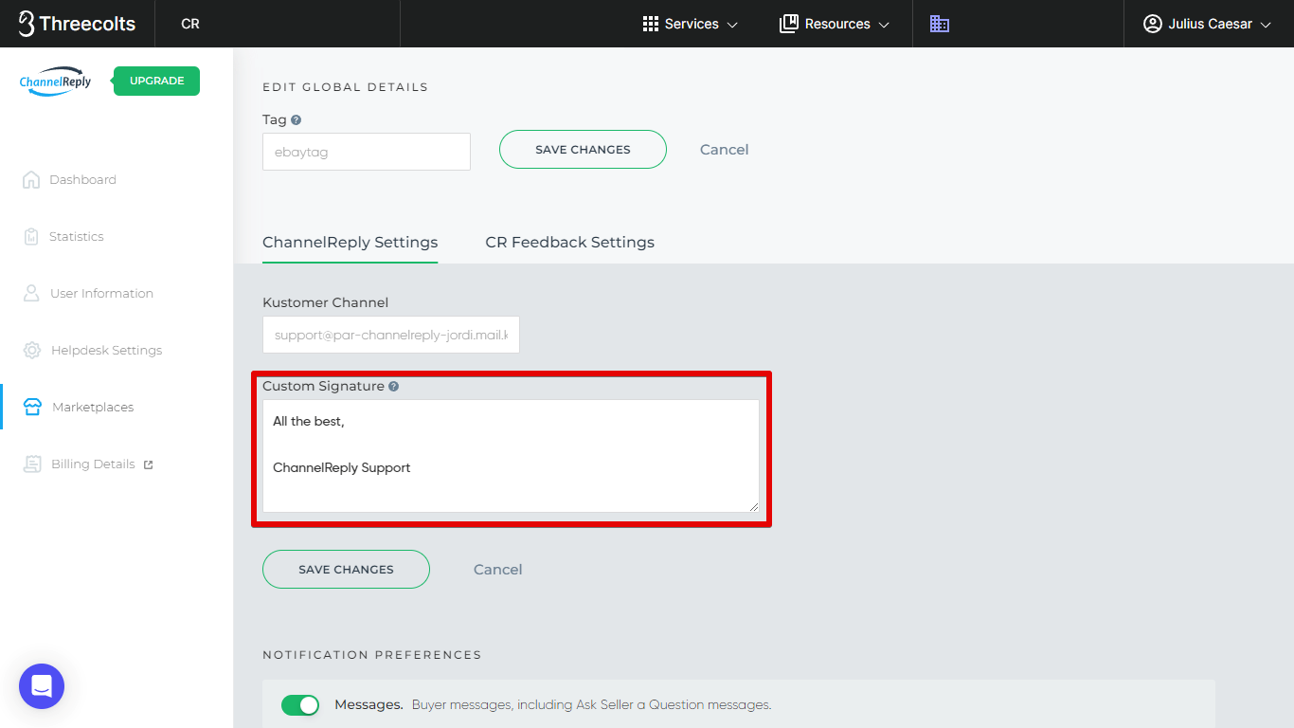The height and width of the screenshot is (728, 1294).
Task: Click the Helpdesk Settings gear icon
Action: (32, 350)
